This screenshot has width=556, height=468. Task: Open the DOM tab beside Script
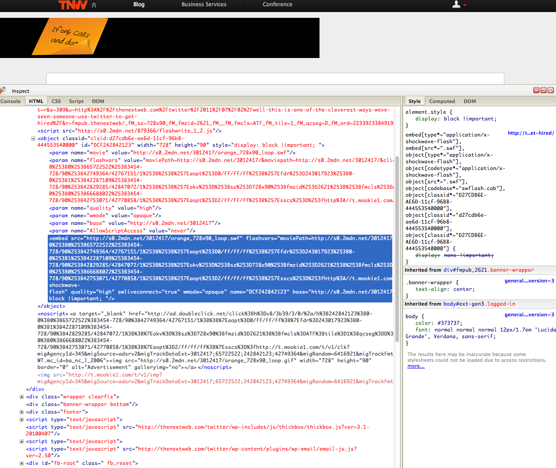click(98, 101)
